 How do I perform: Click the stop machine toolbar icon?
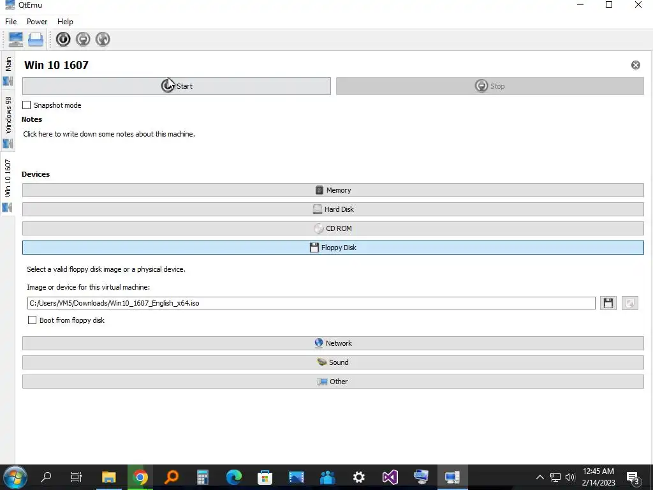pyautogui.click(x=83, y=39)
